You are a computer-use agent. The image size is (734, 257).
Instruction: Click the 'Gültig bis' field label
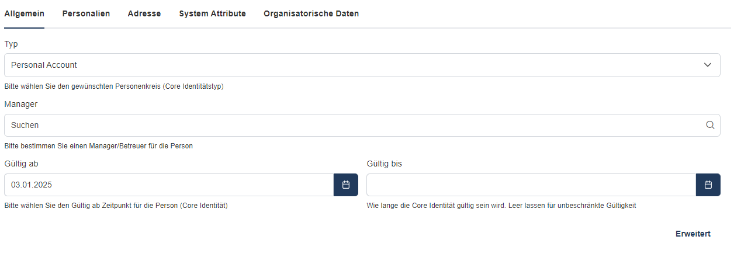pyautogui.click(x=384, y=164)
